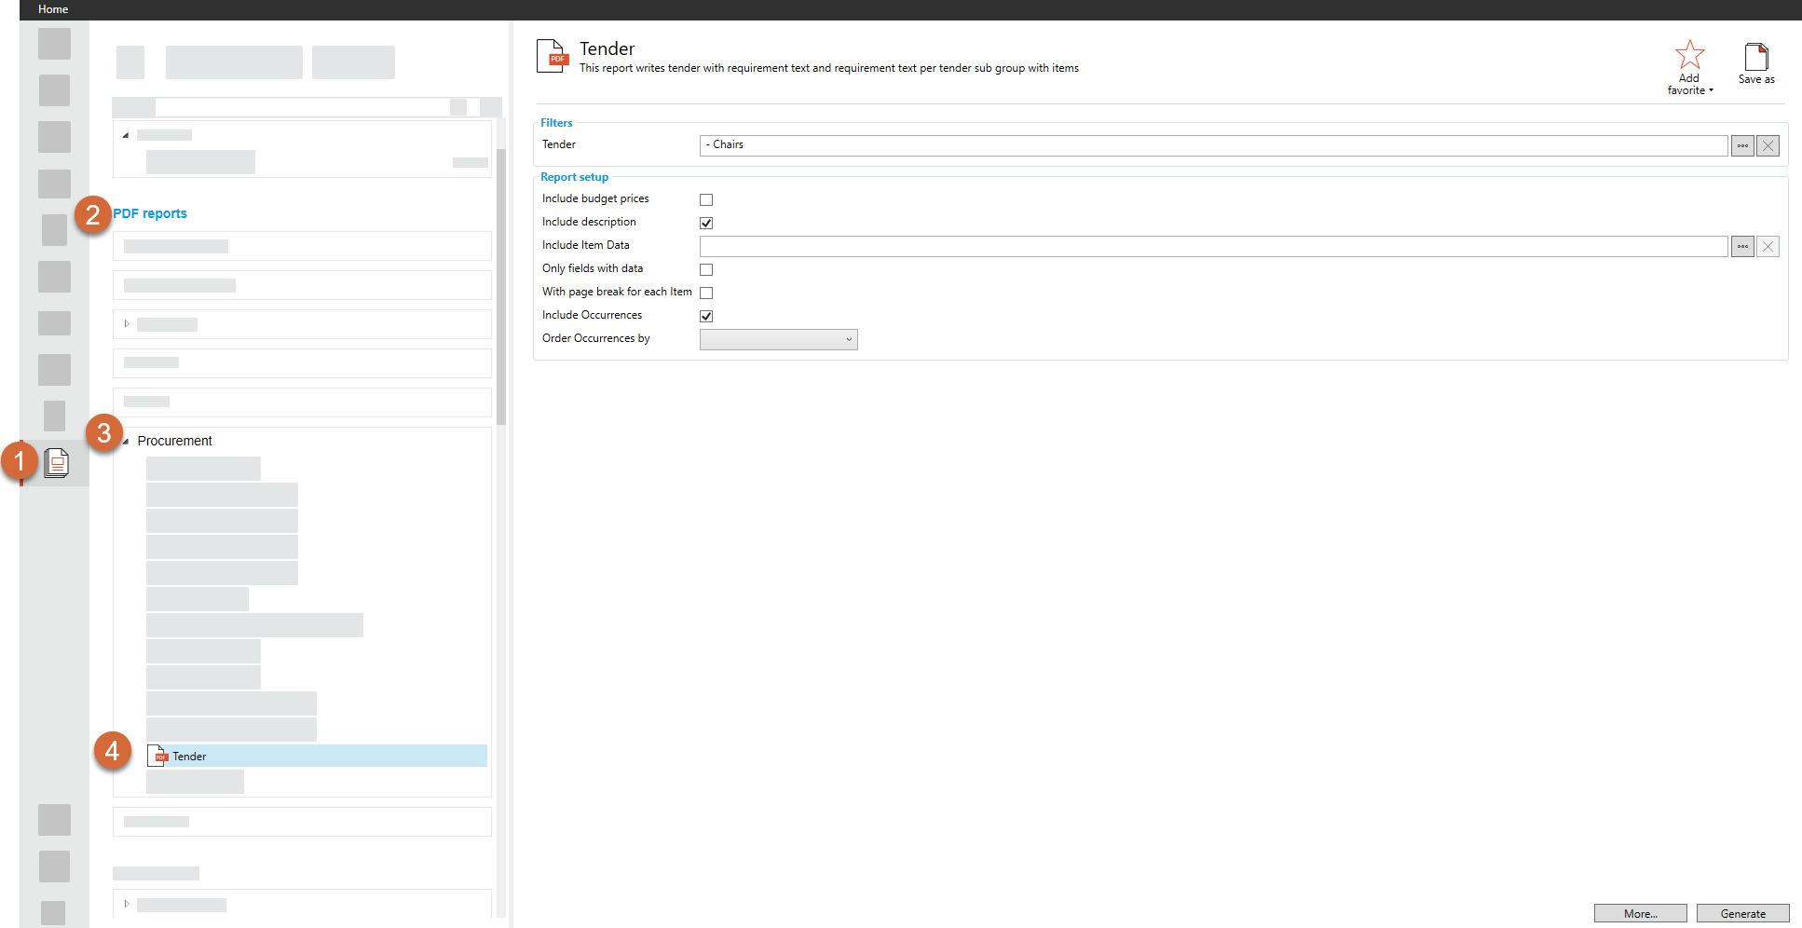Open the Reports icon in left sidebar
This screenshot has width=1802, height=928.
click(57, 462)
